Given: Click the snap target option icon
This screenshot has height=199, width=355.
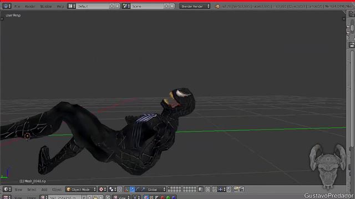Looking at the screenshot, I should click(229, 189).
